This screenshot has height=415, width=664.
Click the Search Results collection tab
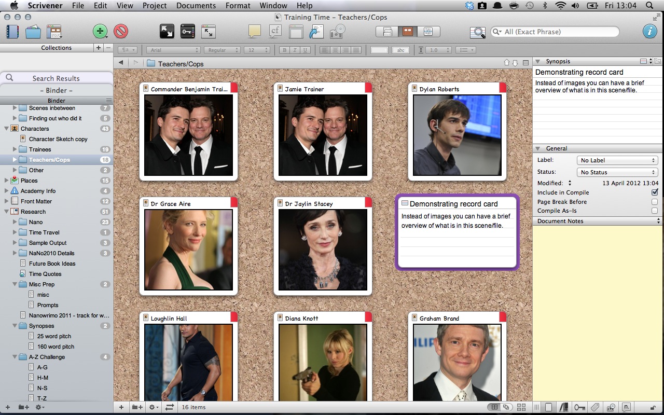(56, 78)
